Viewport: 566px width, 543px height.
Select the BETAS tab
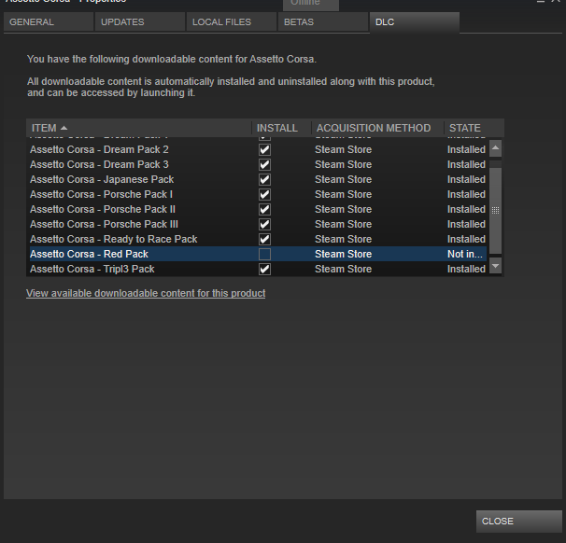[x=323, y=22]
